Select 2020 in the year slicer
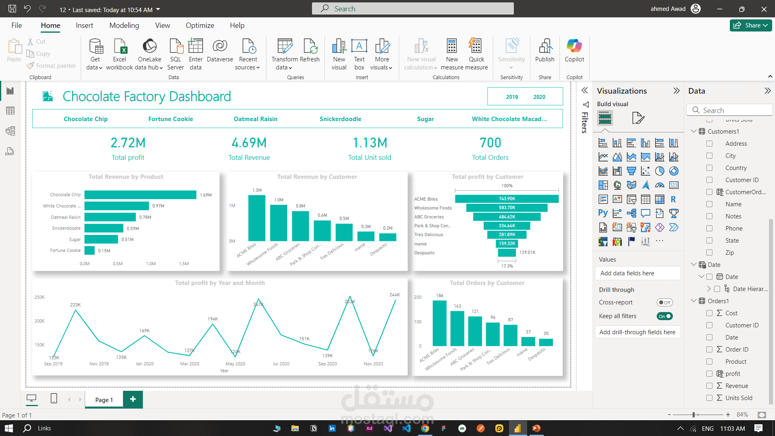This screenshot has height=436, width=775. tap(539, 96)
